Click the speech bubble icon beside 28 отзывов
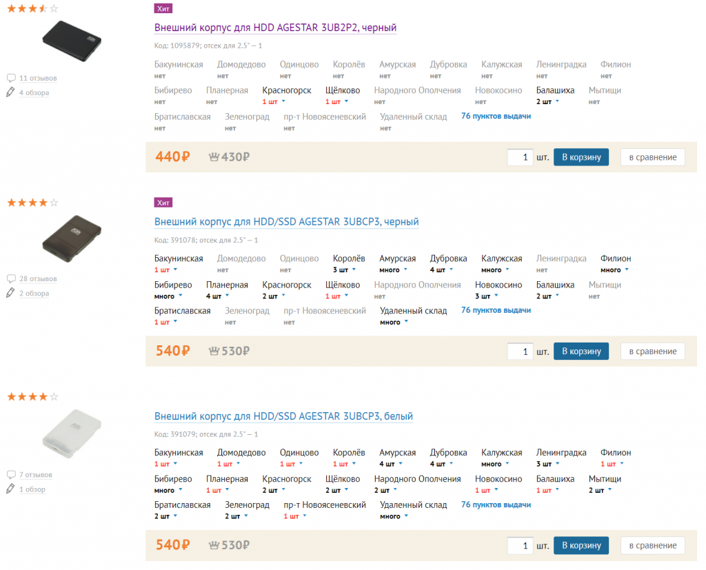 [x=11, y=278]
